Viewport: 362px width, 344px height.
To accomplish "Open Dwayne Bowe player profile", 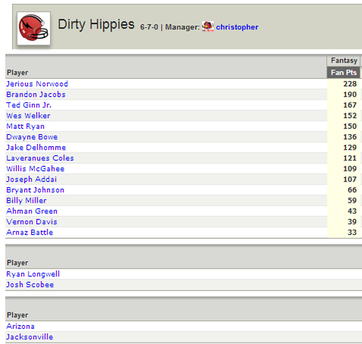I will point(32,137).
